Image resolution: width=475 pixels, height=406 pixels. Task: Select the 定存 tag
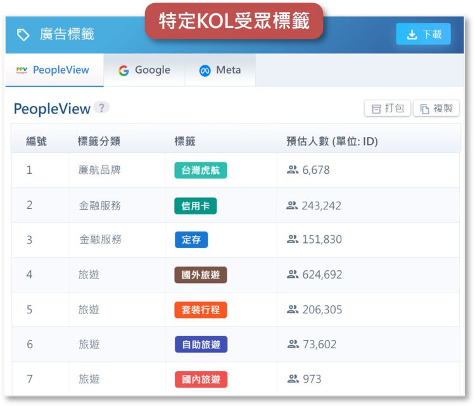[x=191, y=240]
